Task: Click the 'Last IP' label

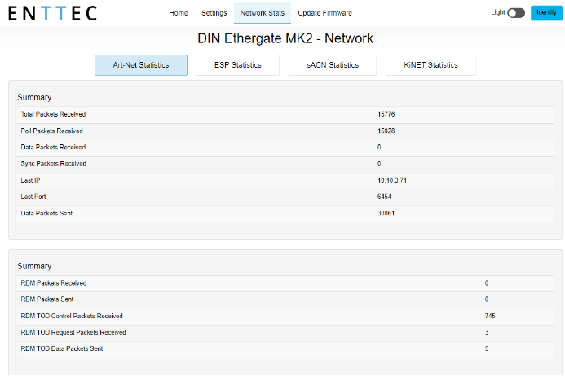Action: pyautogui.click(x=30, y=180)
